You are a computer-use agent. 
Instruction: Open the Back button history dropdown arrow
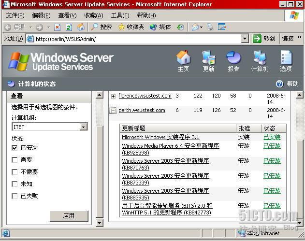coord(30,27)
